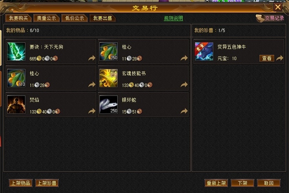The height and width of the screenshot is (193, 289).
Task: Click the 下架 delist button
Action: pos(242,183)
